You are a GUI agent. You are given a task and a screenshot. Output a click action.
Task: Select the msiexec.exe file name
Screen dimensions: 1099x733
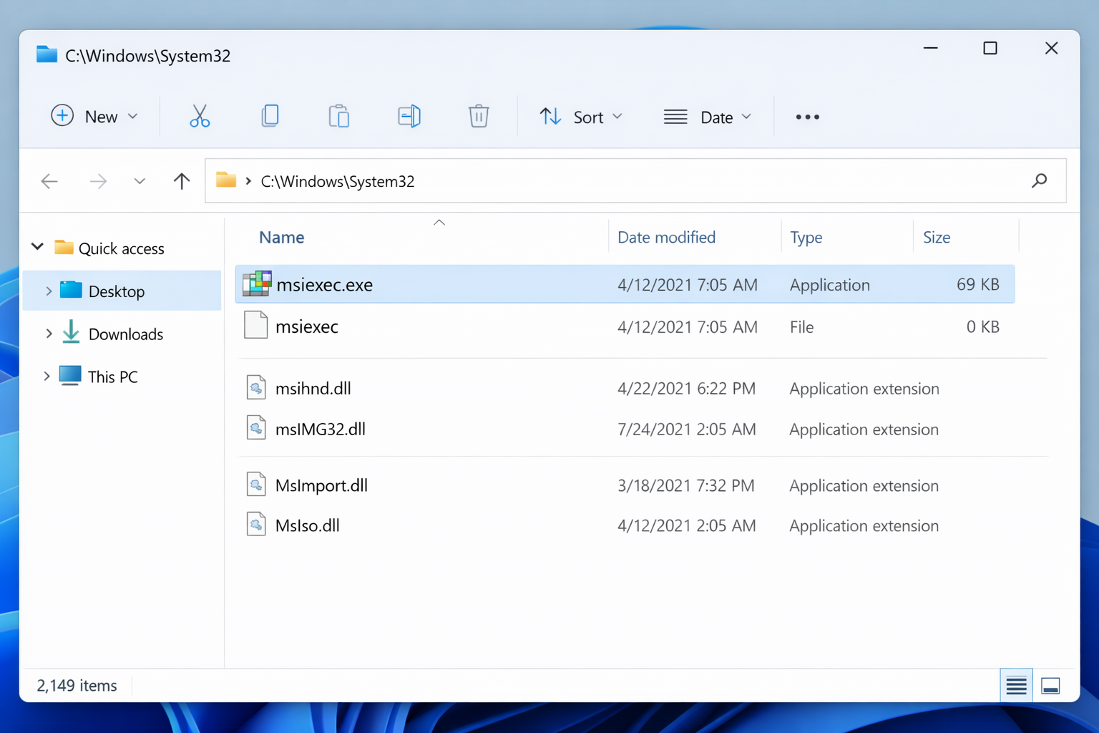click(x=324, y=285)
